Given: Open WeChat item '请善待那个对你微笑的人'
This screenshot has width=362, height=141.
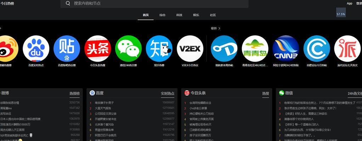Looking at the screenshot, I should [299, 119].
